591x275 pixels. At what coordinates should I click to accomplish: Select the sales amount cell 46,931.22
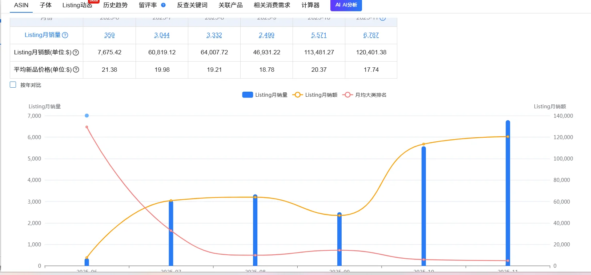click(266, 52)
